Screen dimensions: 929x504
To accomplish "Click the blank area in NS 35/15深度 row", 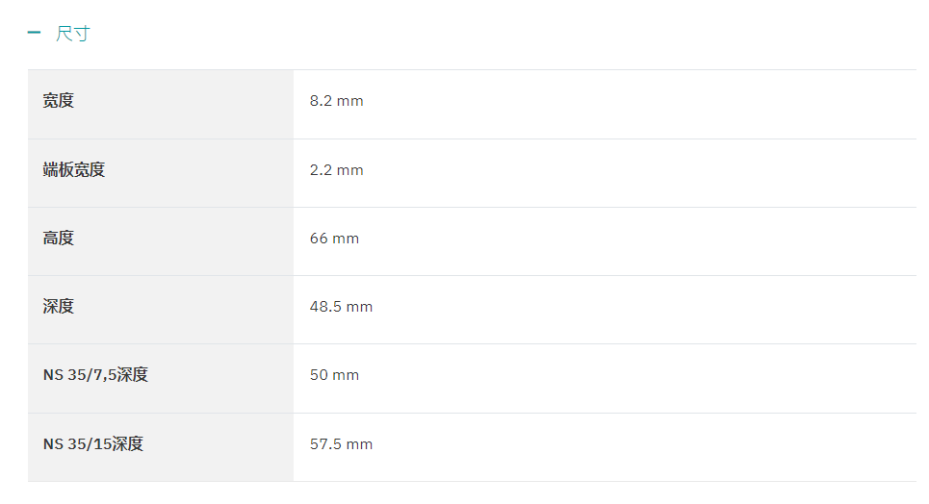I will tap(645, 447).
